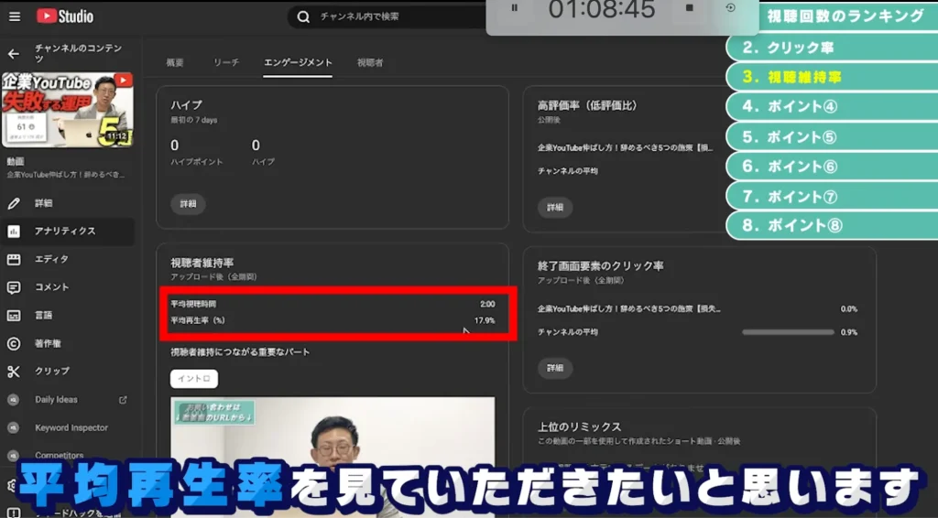Open the エディタ icon in sidebar
The height and width of the screenshot is (518, 938).
pyautogui.click(x=14, y=259)
